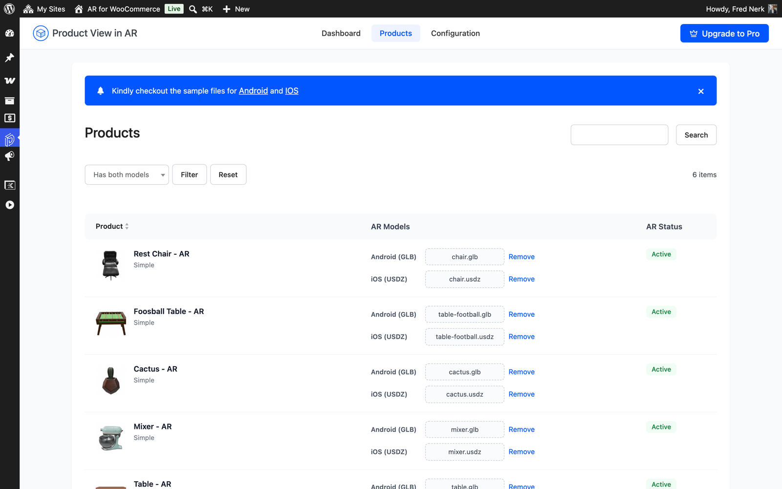Screen dimensions: 782x489
Task: Open Posts pin icon in sidebar
Action: point(10,58)
